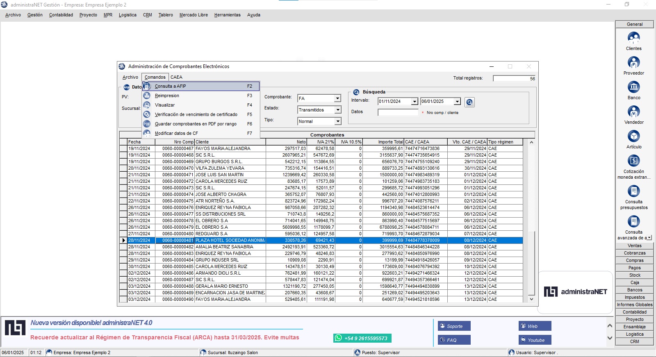Open the Ventas sidebar section
The image size is (656, 357).
tap(635, 246)
